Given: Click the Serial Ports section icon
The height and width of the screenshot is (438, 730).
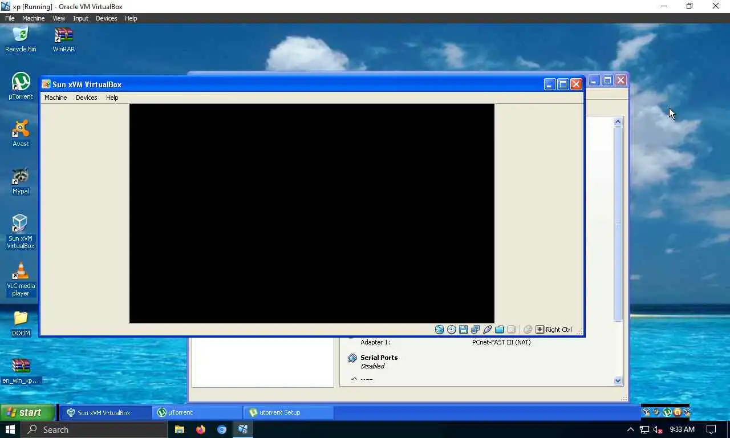Looking at the screenshot, I should pyautogui.click(x=352, y=358).
